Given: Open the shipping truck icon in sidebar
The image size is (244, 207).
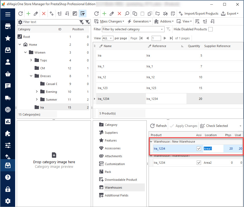Looking at the screenshot, I should coord(8,98).
